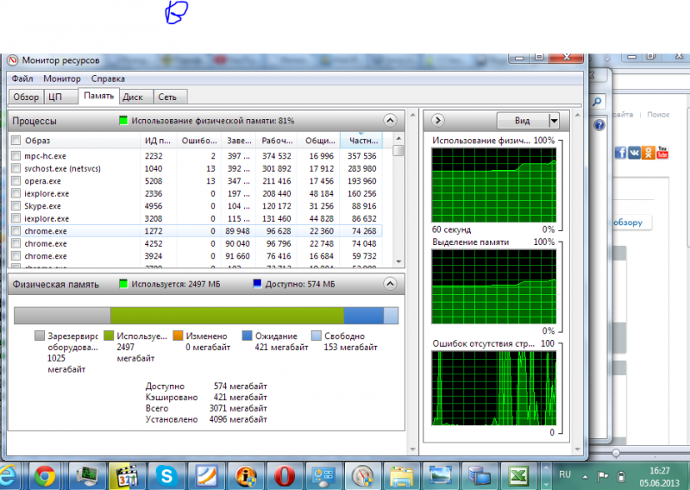Open the Resource Monitor gauge taskbar icon
This screenshot has height=490, width=690.
(x=363, y=476)
